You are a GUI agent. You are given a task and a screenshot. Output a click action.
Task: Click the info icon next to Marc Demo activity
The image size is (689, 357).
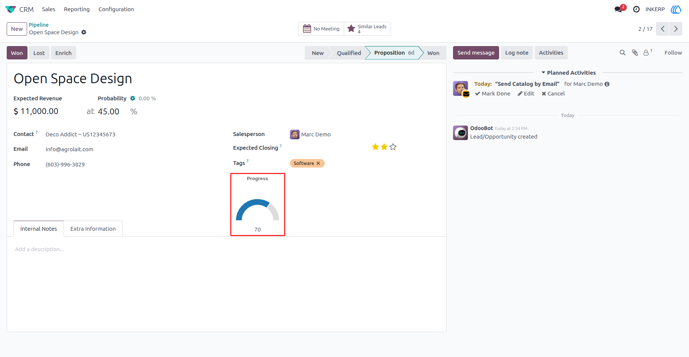tap(607, 84)
